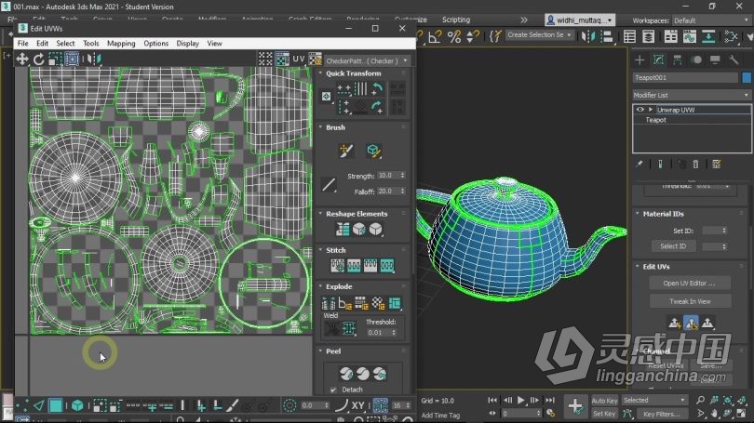Open the File menu in Edit UVWs

tap(22, 43)
